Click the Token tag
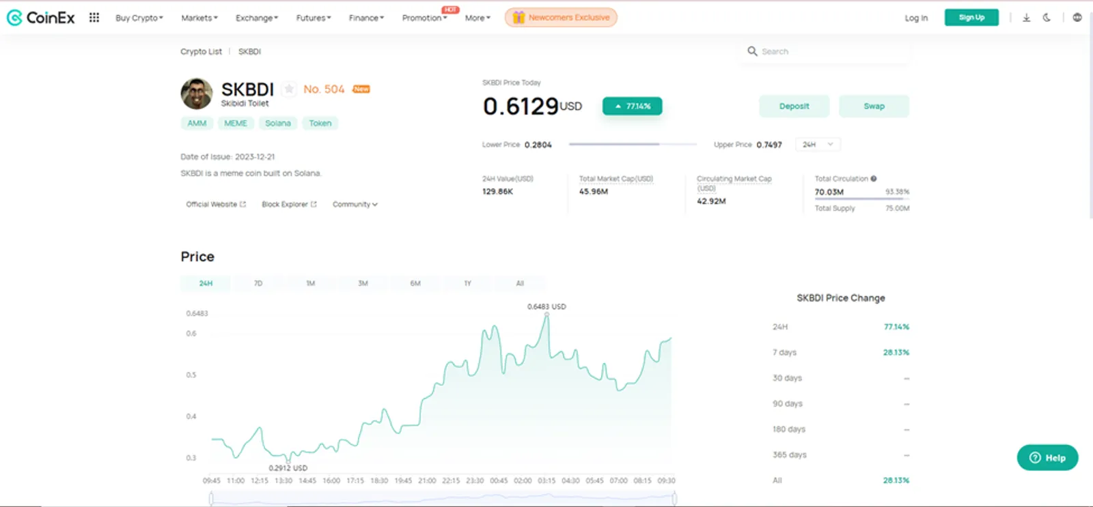1093x507 pixels. (320, 124)
